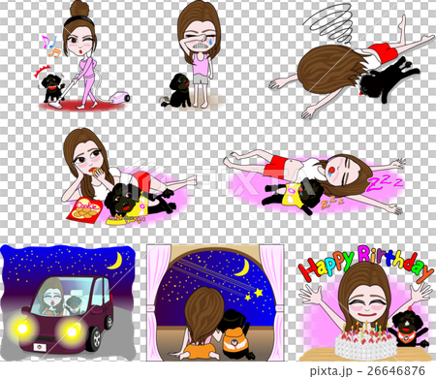Image resolution: width=436 pixels, height=379 pixels.
Task: Click the hair bun of vacuuming woman
Action: pyautogui.click(x=79, y=9)
